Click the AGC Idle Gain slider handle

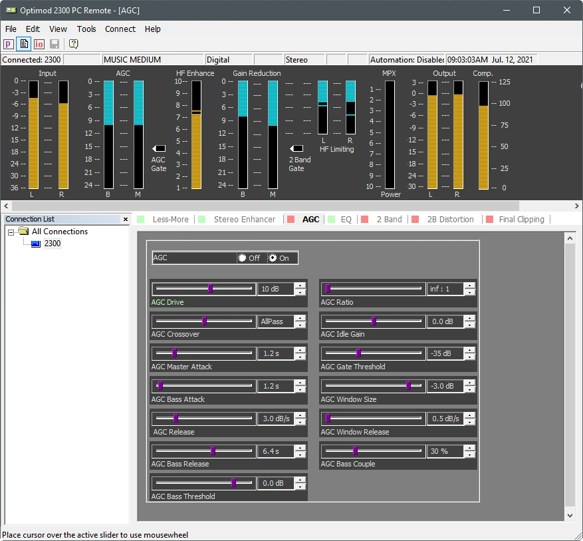pyautogui.click(x=374, y=321)
